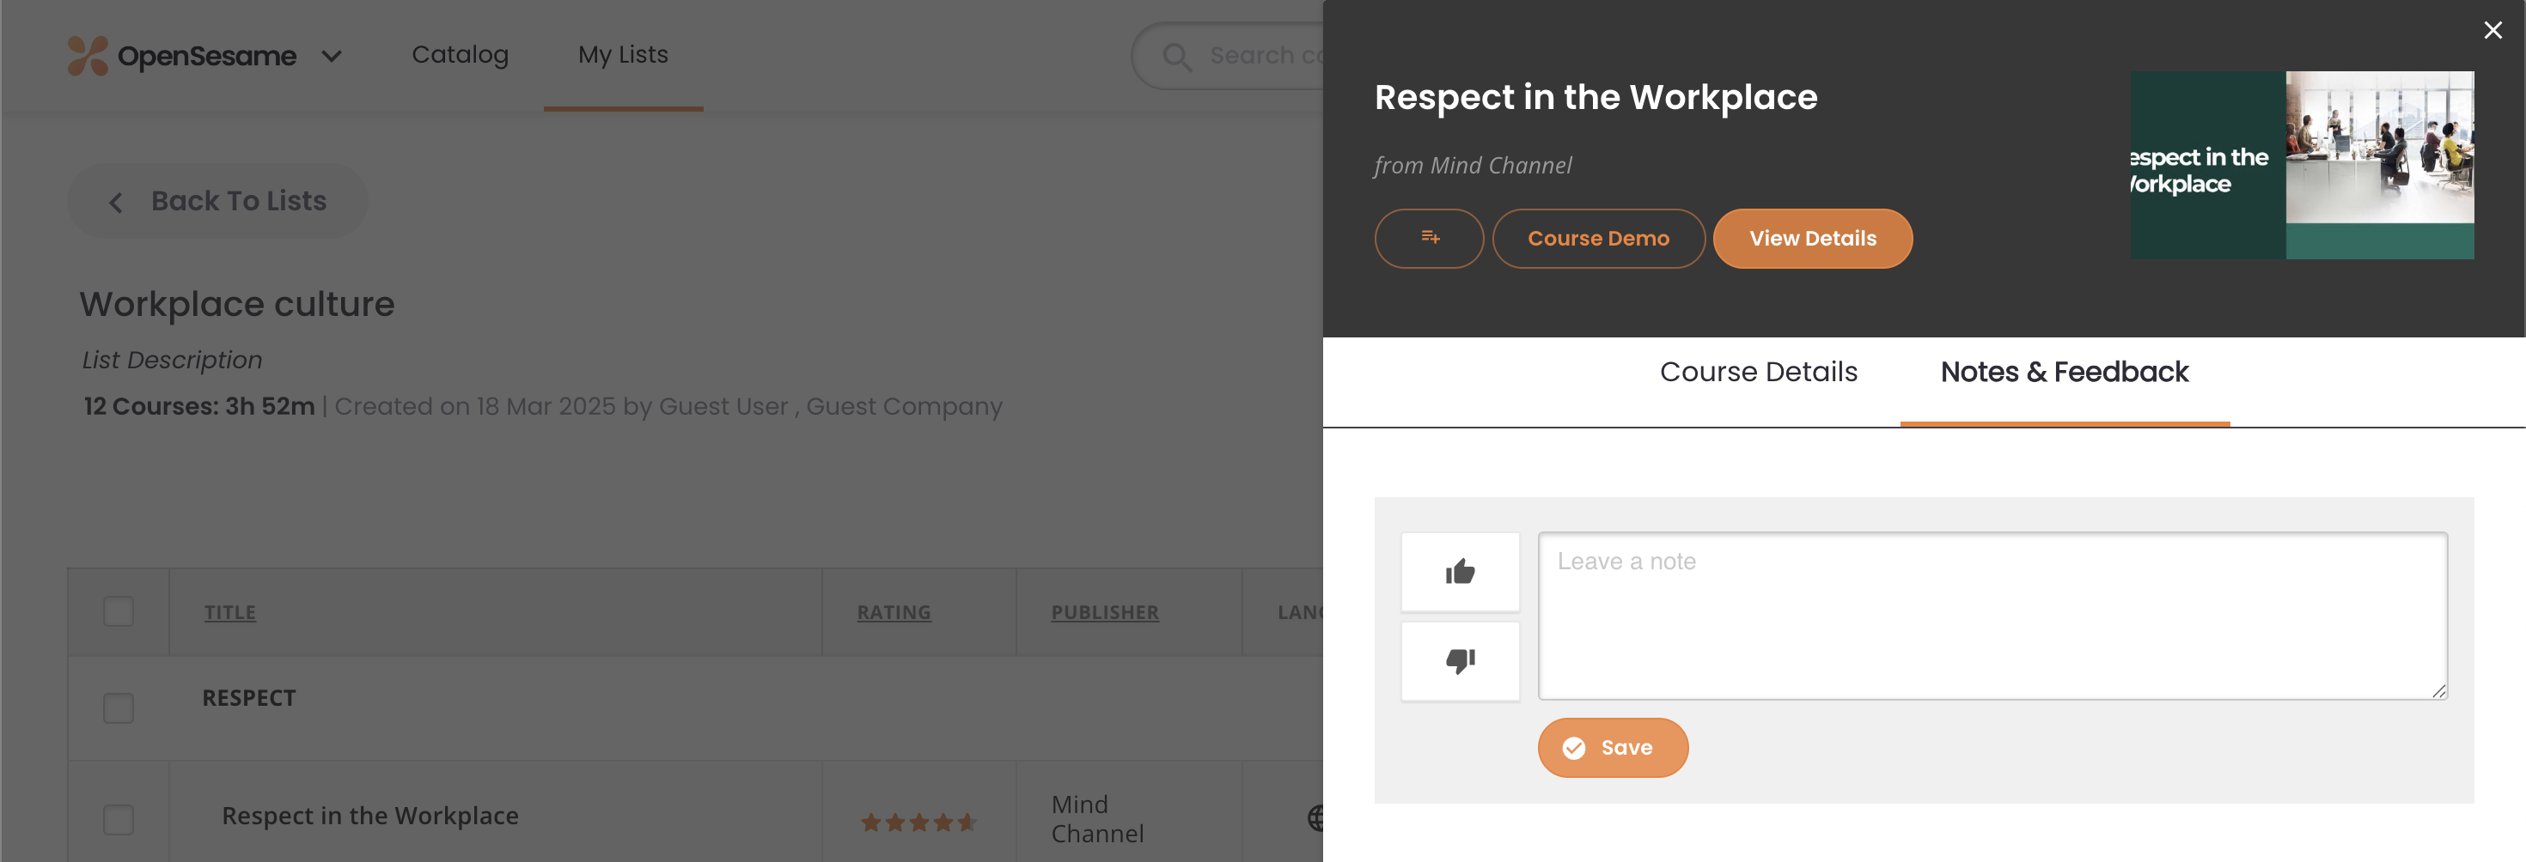
Task: Close the course side panel
Action: tap(2492, 30)
